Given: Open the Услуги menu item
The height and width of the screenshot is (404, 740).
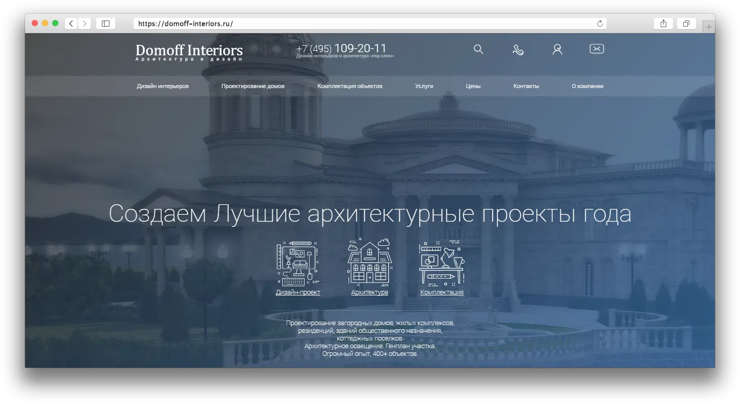Looking at the screenshot, I should click(x=424, y=86).
